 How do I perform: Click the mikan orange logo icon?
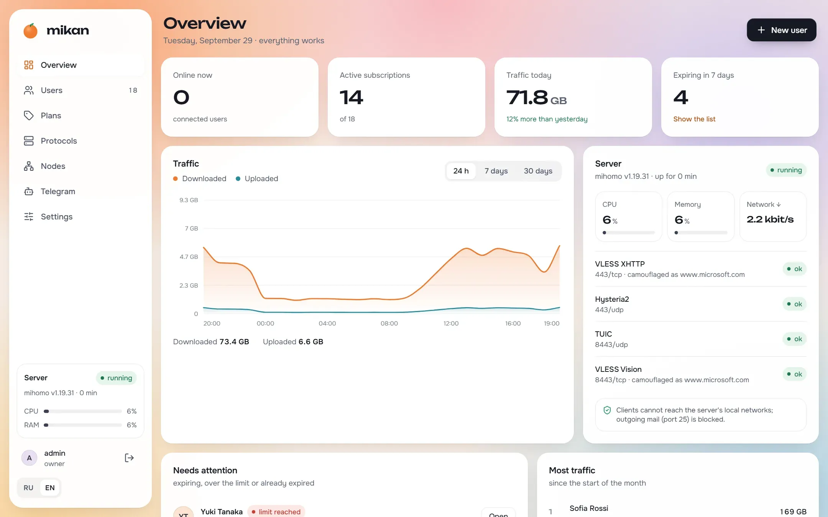click(31, 31)
